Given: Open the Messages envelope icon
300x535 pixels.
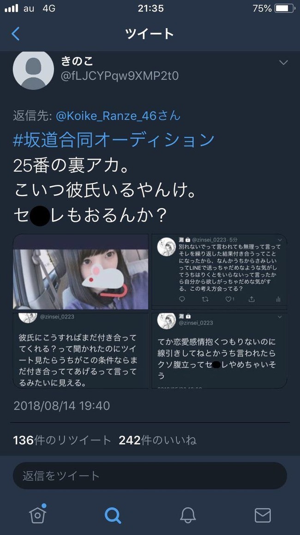Looking at the screenshot, I should (263, 515).
